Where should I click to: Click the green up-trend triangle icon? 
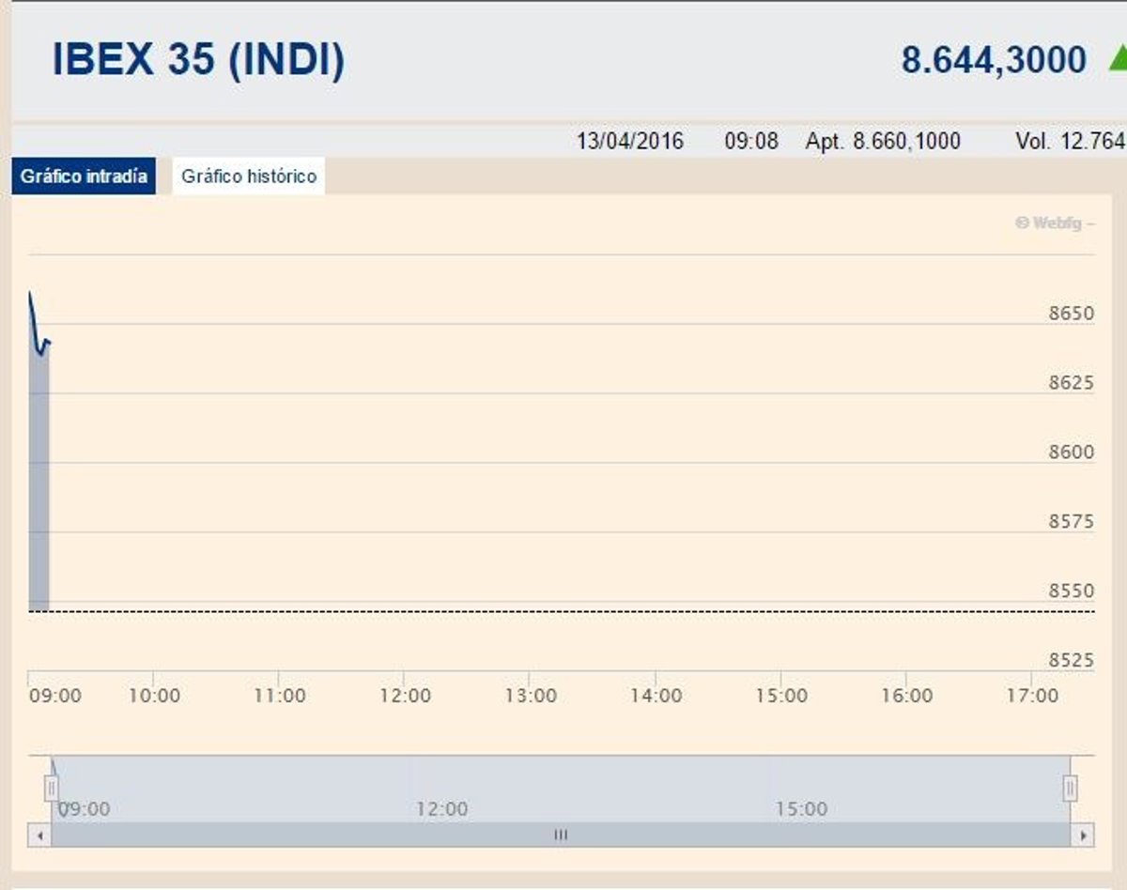[x=1118, y=59]
